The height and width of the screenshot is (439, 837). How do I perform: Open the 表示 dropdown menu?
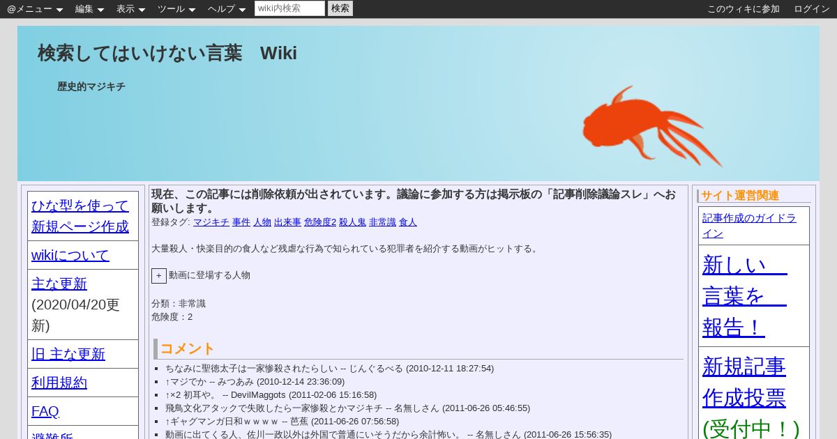(130, 9)
